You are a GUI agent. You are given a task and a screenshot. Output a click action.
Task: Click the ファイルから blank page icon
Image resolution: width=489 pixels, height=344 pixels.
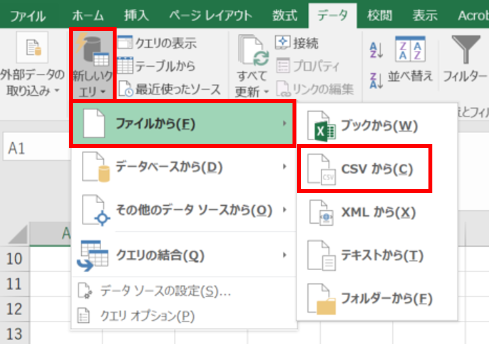pos(93,123)
